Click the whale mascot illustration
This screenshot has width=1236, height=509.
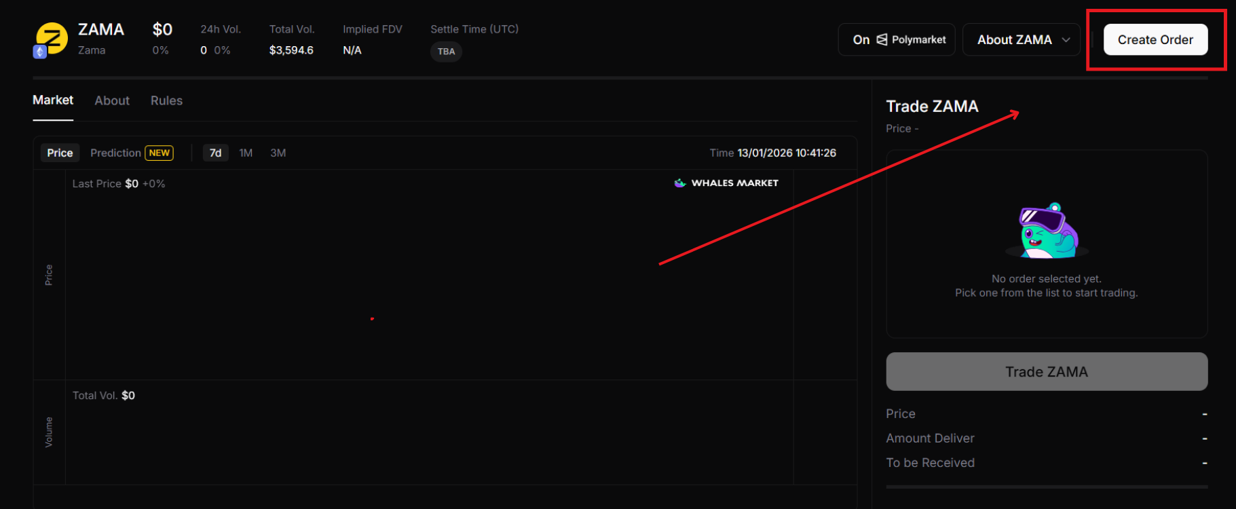tap(1047, 231)
